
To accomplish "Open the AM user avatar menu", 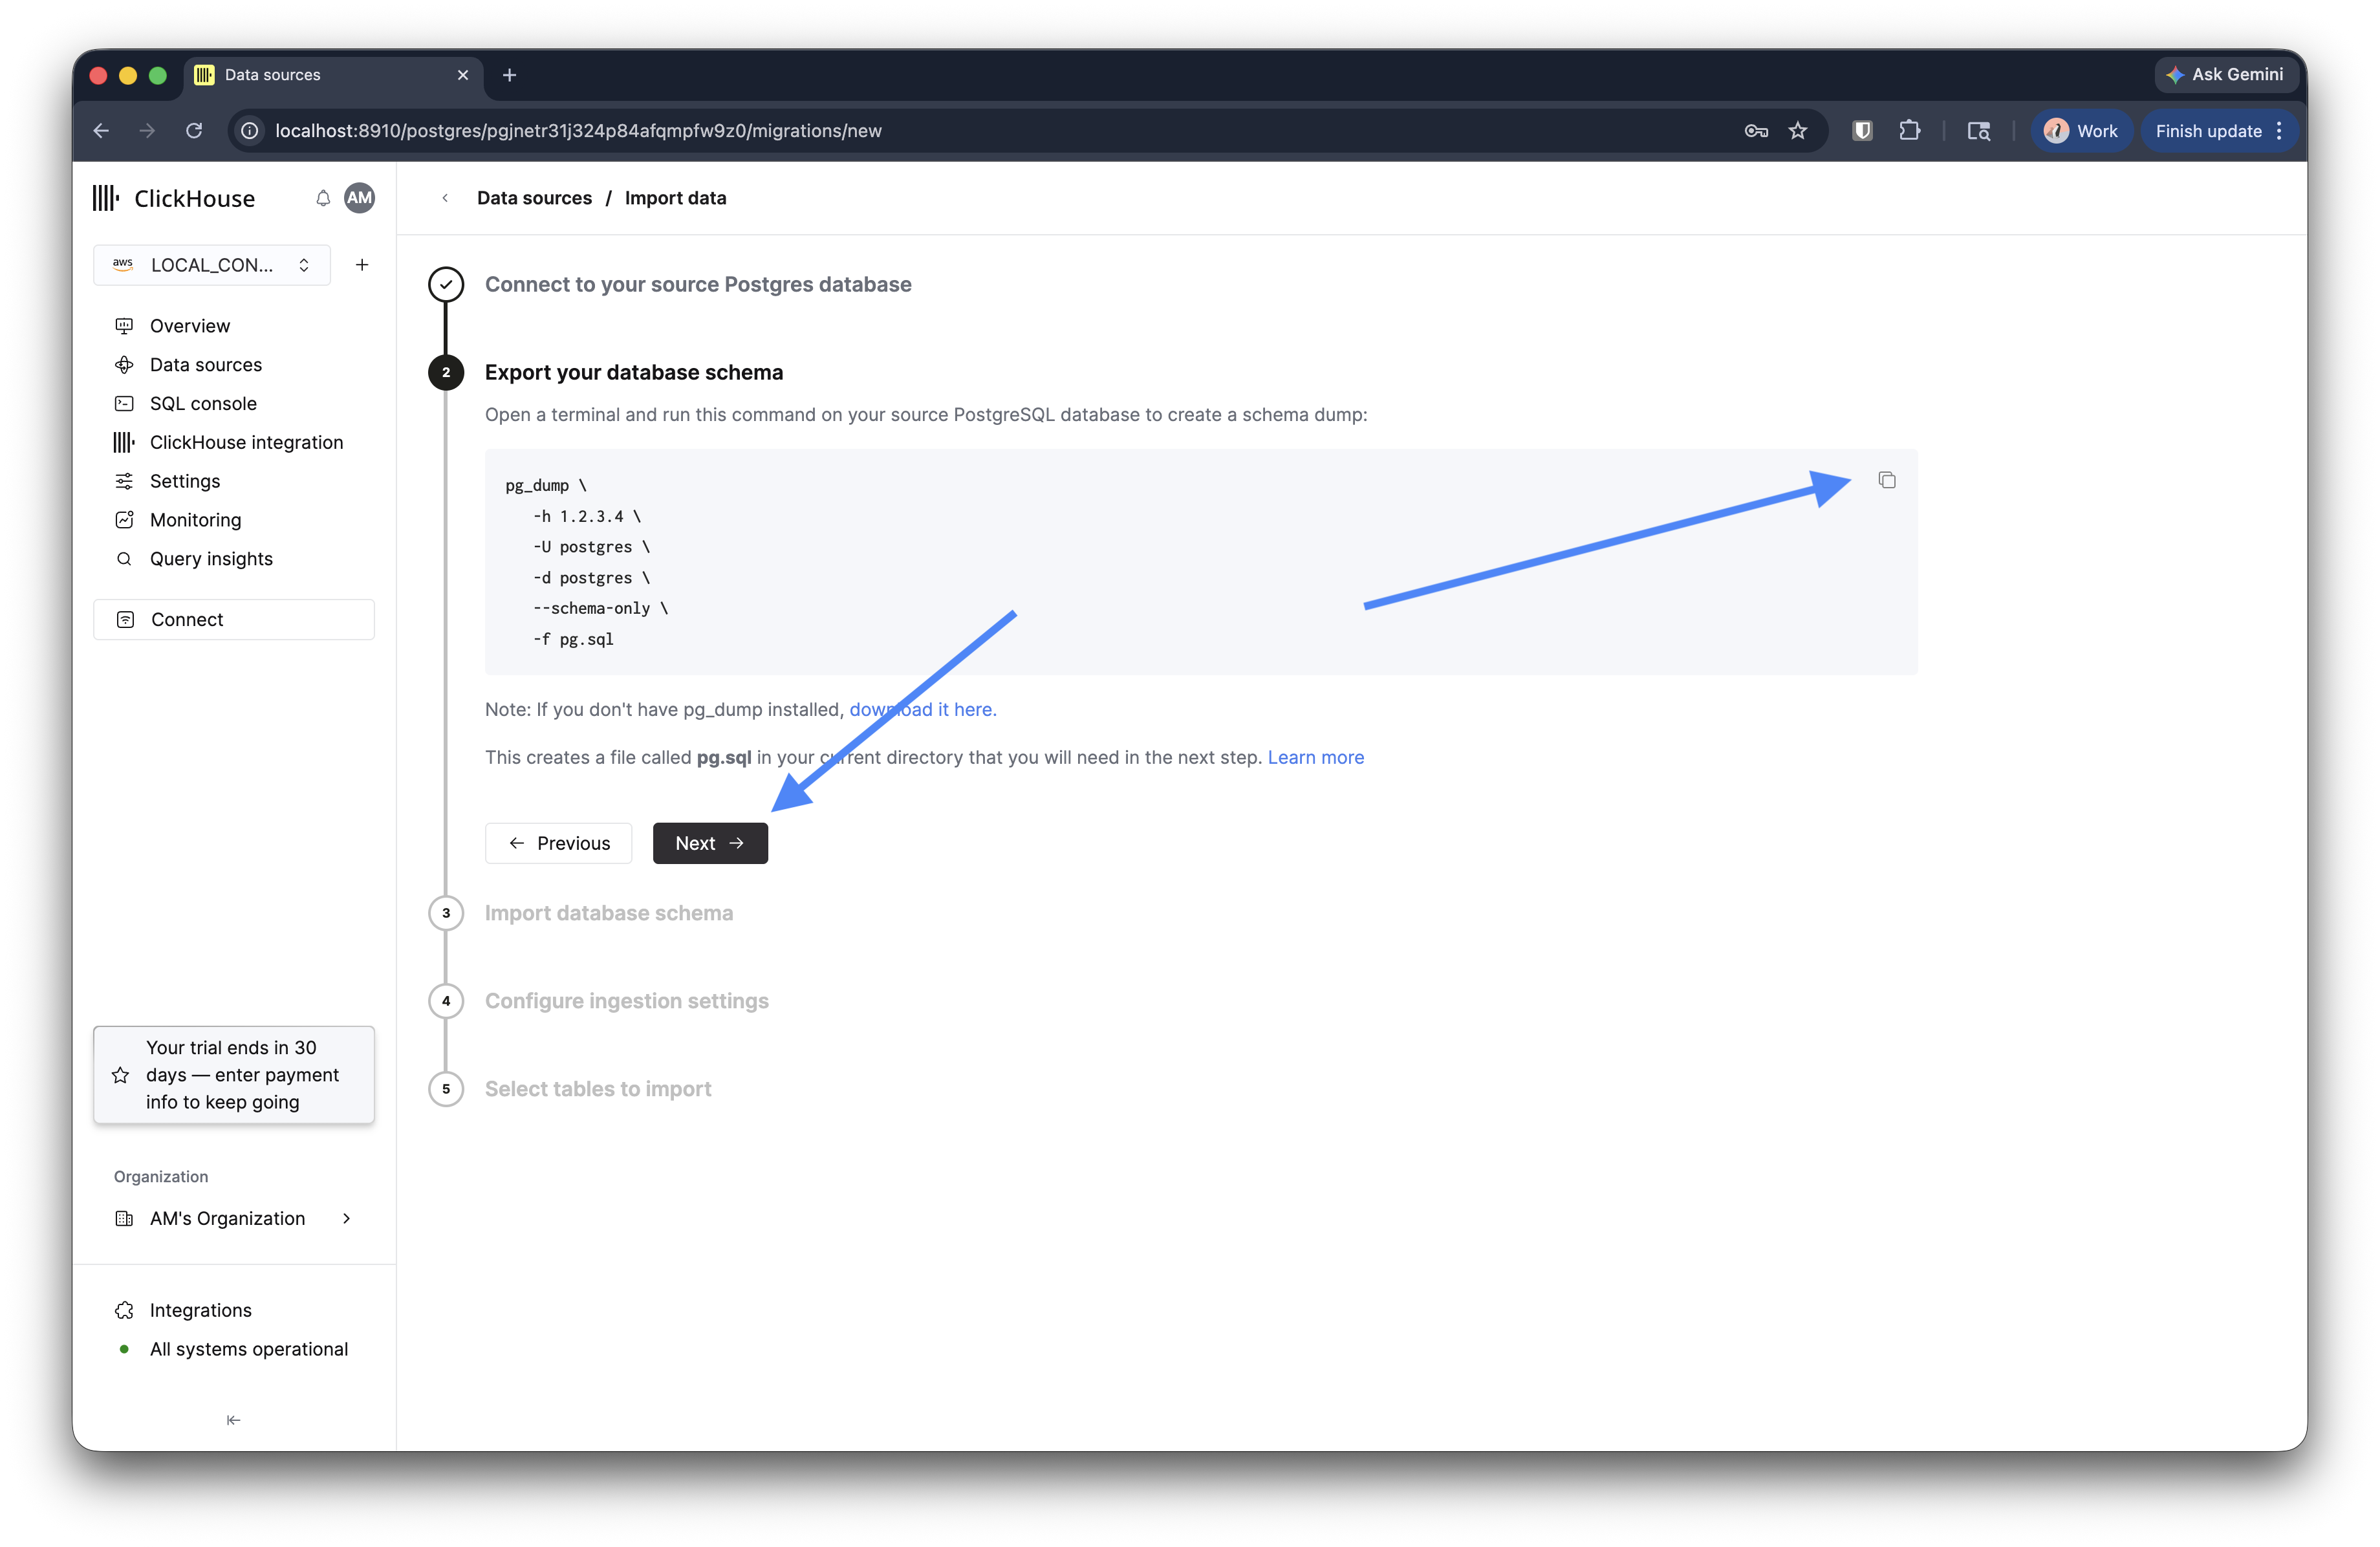I will point(359,198).
